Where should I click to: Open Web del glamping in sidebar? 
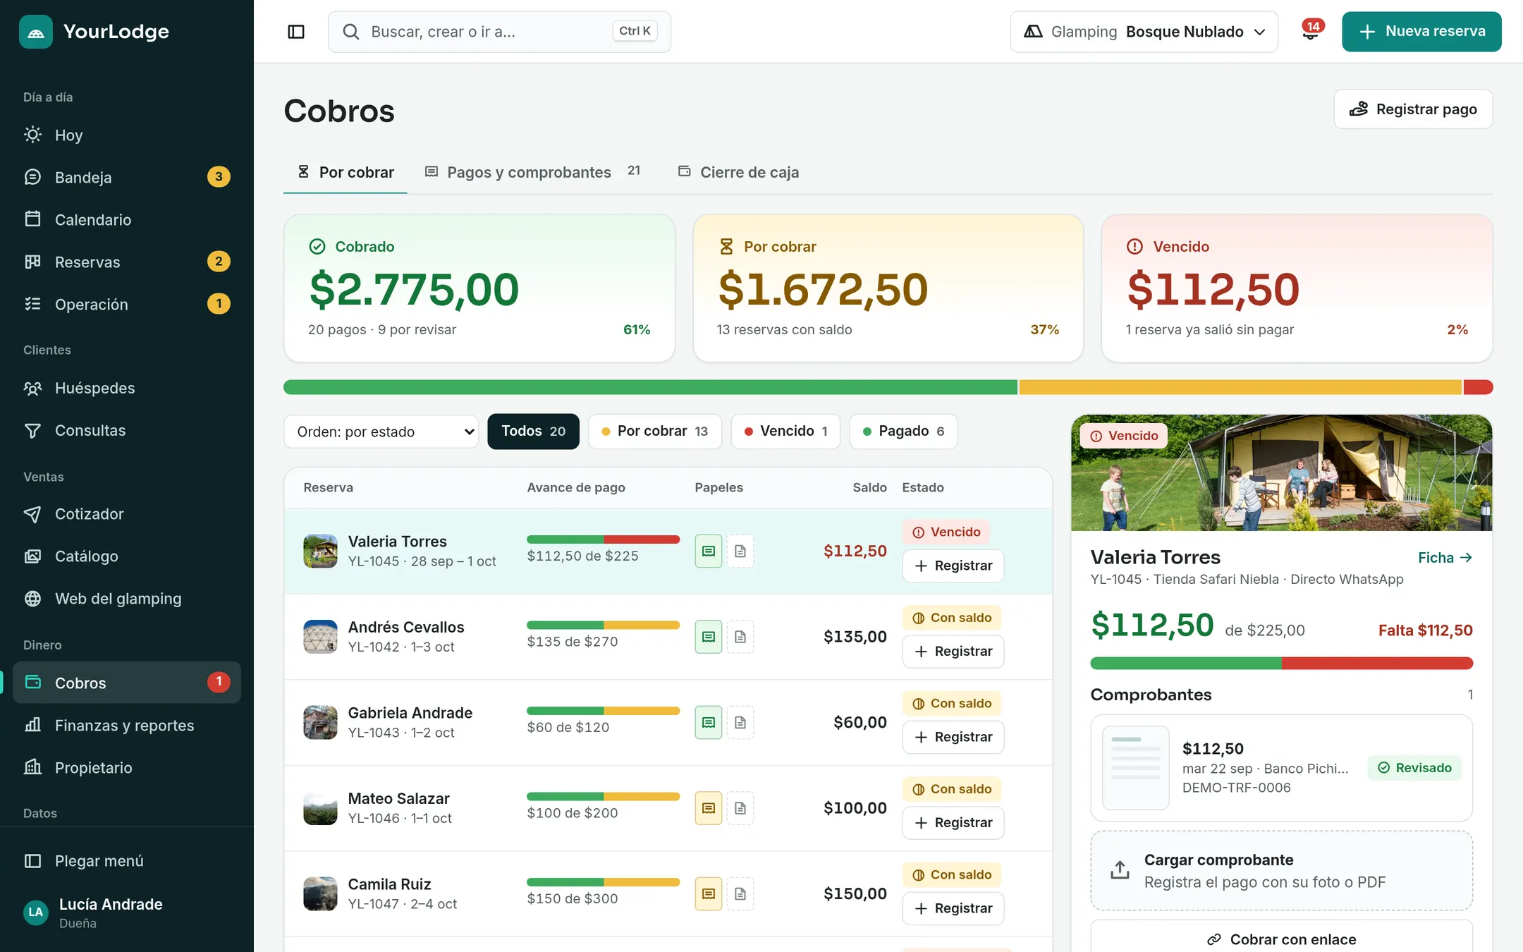[127, 599]
